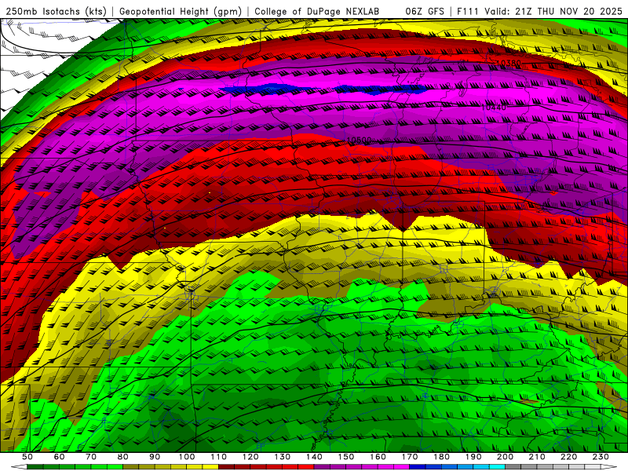Click the '250mb Isotachs (kts)' title text
The height and width of the screenshot is (471, 628).
pyautogui.click(x=56, y=11)
